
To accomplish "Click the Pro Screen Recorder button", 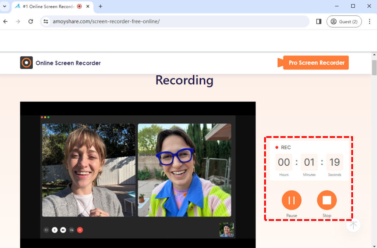I will [x=316, y=62].
